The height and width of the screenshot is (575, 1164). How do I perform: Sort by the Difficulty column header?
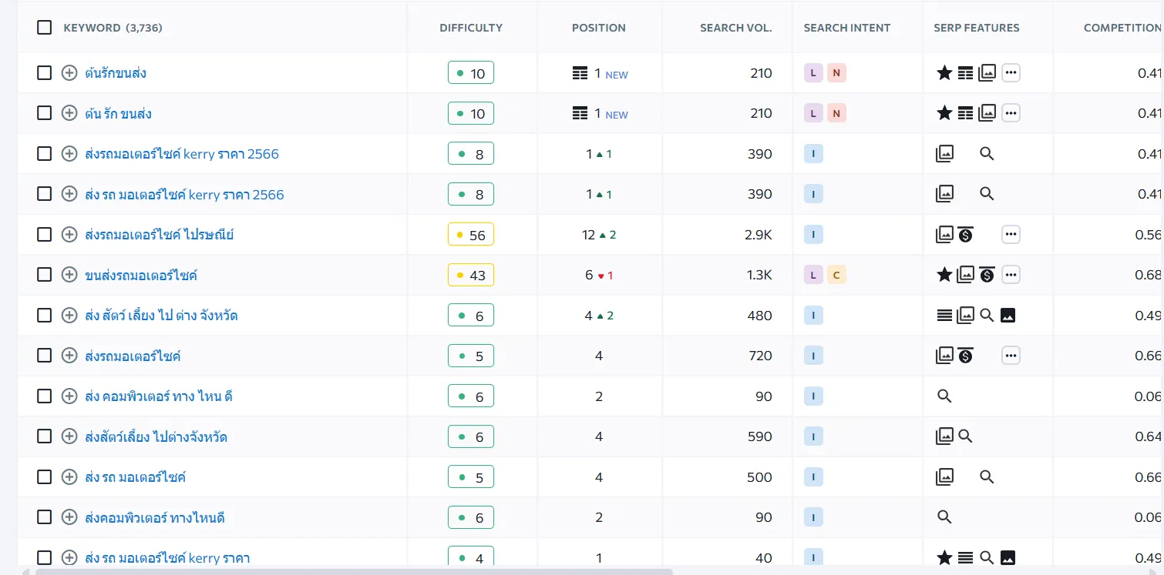pos(470,28)
